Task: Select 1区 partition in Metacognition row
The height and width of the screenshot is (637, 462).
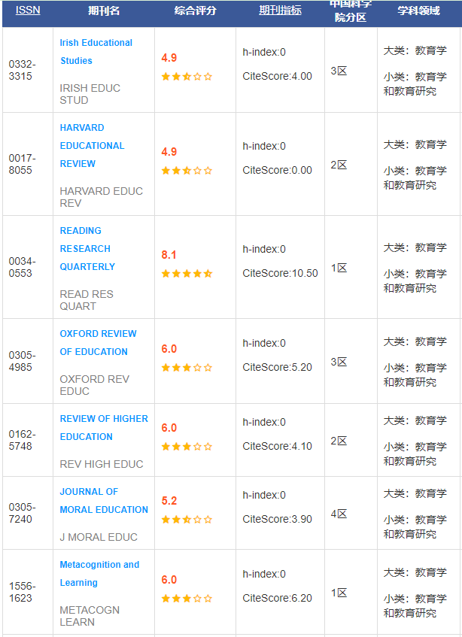Action: (339, 593)
